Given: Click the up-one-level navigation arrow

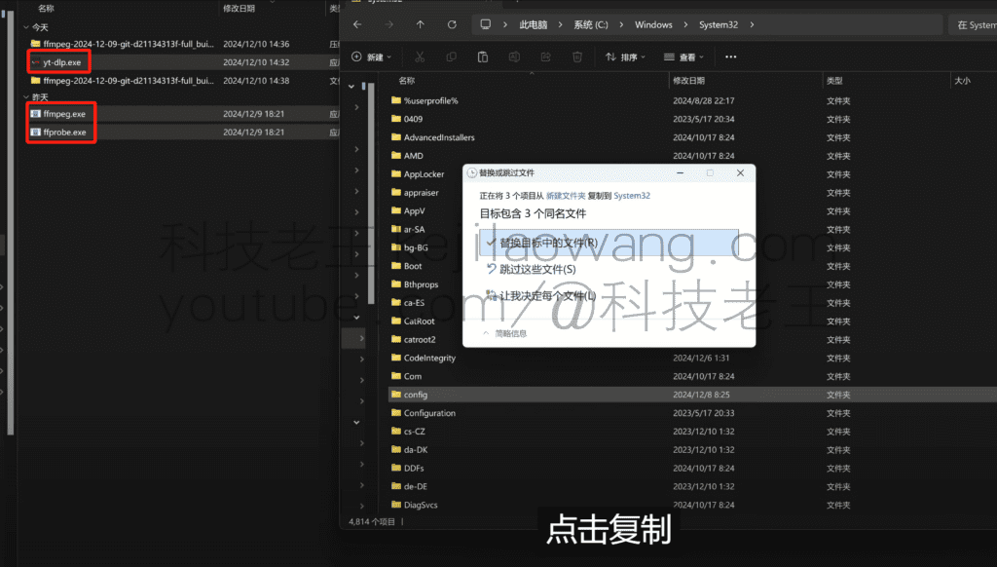Looking at the screenshot, I should point(421,24).
